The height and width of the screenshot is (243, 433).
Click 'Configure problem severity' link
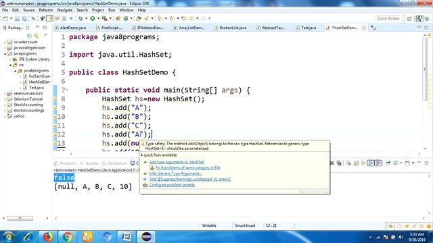[172, 185]
